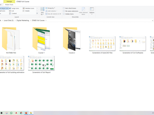Open the Sort by menu

[42, 11]
